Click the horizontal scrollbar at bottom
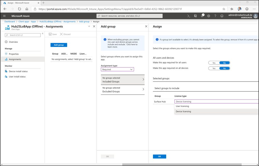 pyautogui.click(x=182, y=164)
